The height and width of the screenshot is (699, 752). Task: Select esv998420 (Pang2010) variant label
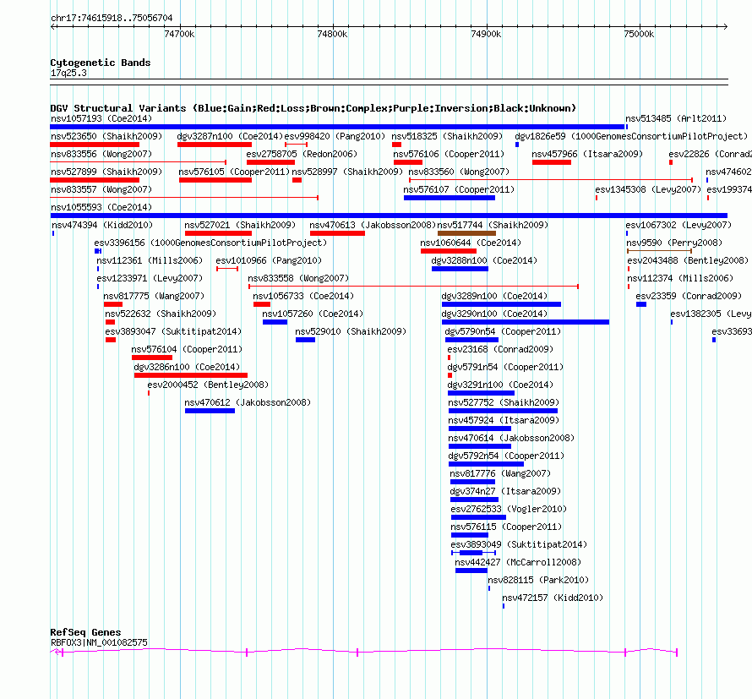(x=335, y=136)
